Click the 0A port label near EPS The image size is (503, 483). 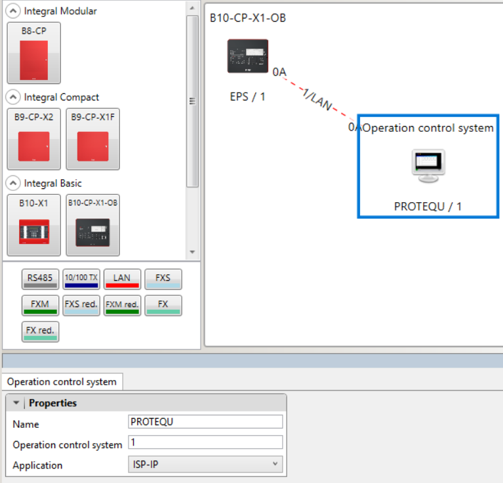(279, 72)
